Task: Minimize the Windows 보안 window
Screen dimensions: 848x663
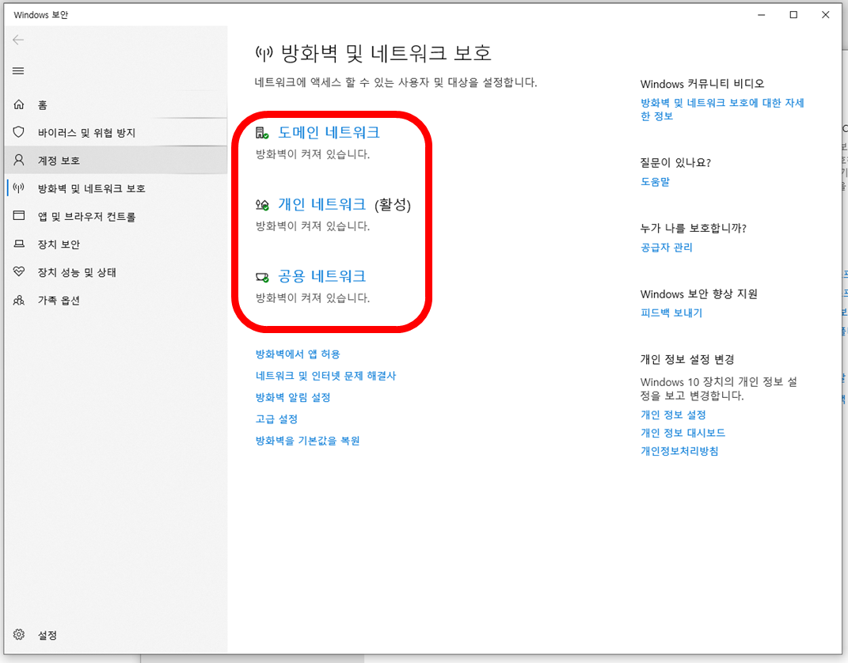Action: [x=762, y=14]
